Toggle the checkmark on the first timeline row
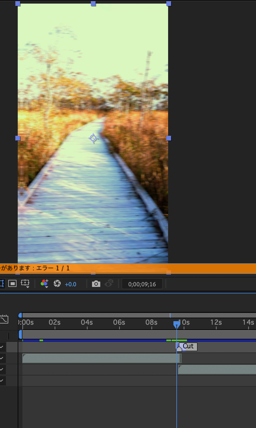Viewport: 256px width, 428px height. (x=2, y=347)
